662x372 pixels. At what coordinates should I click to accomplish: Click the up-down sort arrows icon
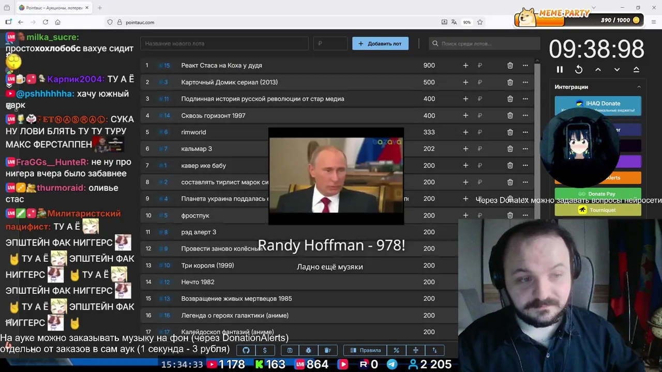click(x=434, y=350)
